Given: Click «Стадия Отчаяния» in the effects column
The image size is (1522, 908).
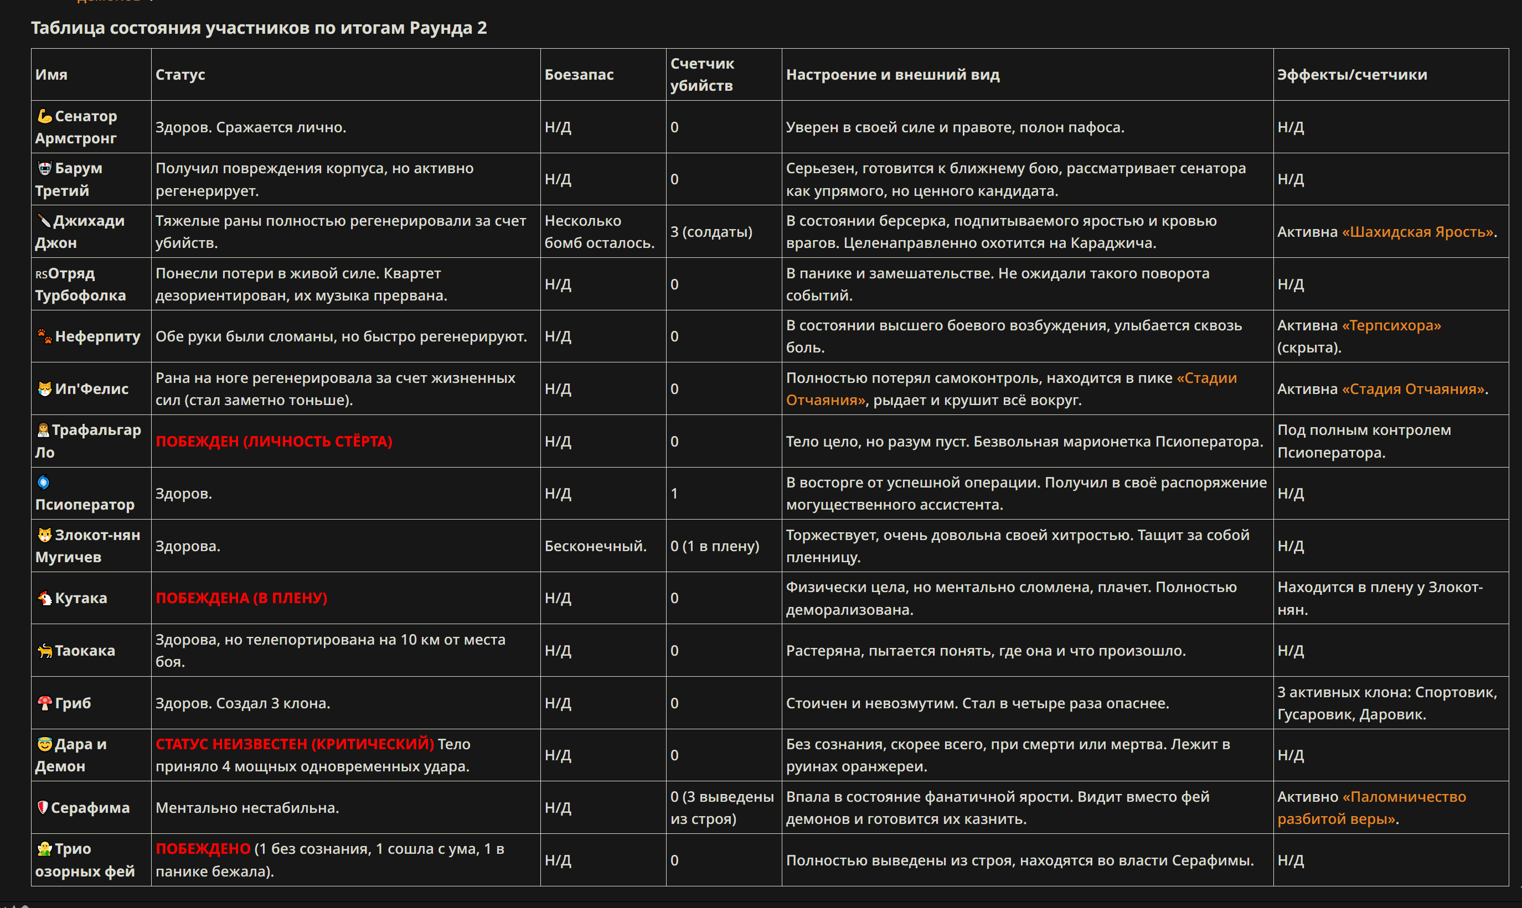Looking at the screenshot, I should (x=1413, y=389).
